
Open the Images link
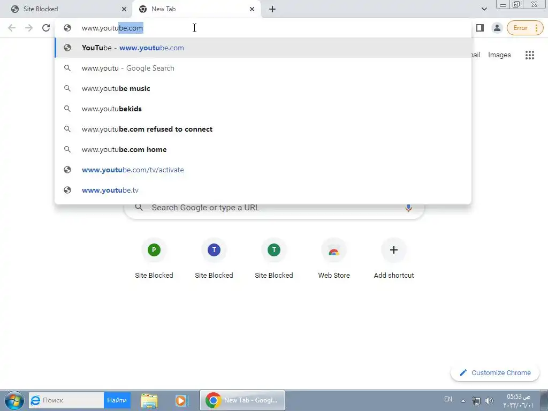(499, 55)
